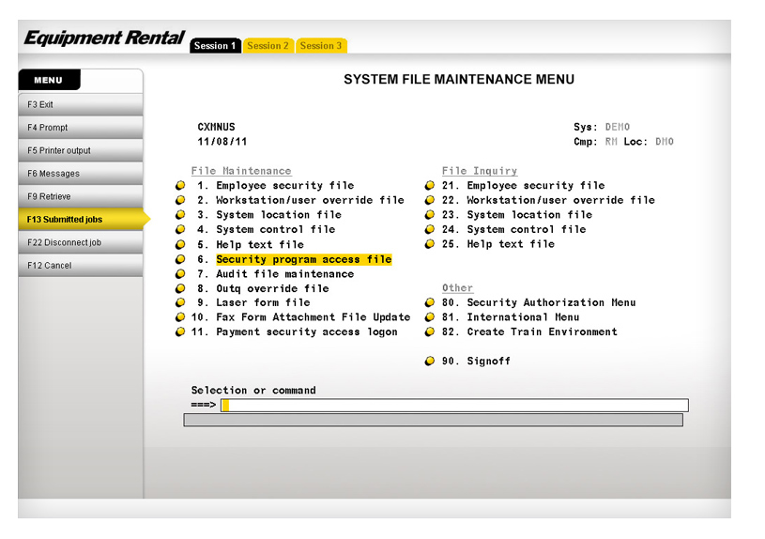Click the F12 Cancel button
This screenshot has width=765, height=539.
tap(81, 265)
